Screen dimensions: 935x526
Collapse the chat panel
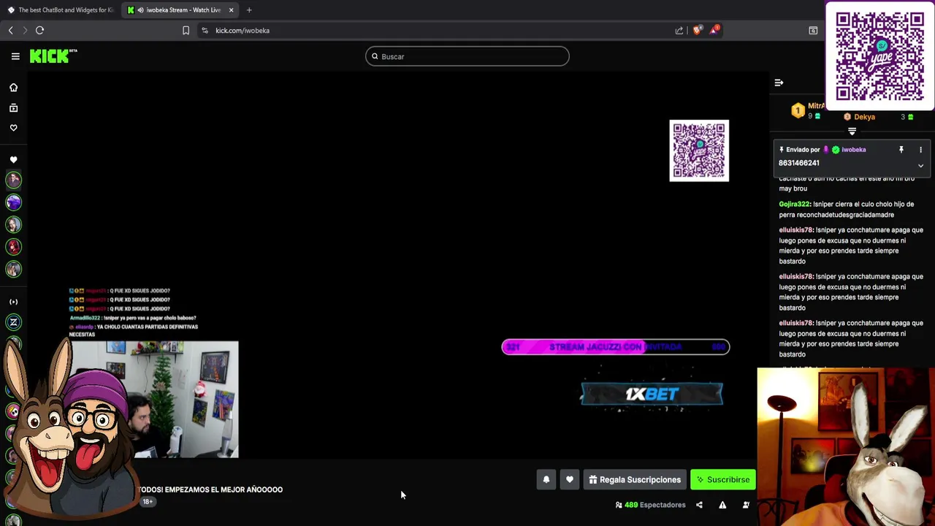779,83
